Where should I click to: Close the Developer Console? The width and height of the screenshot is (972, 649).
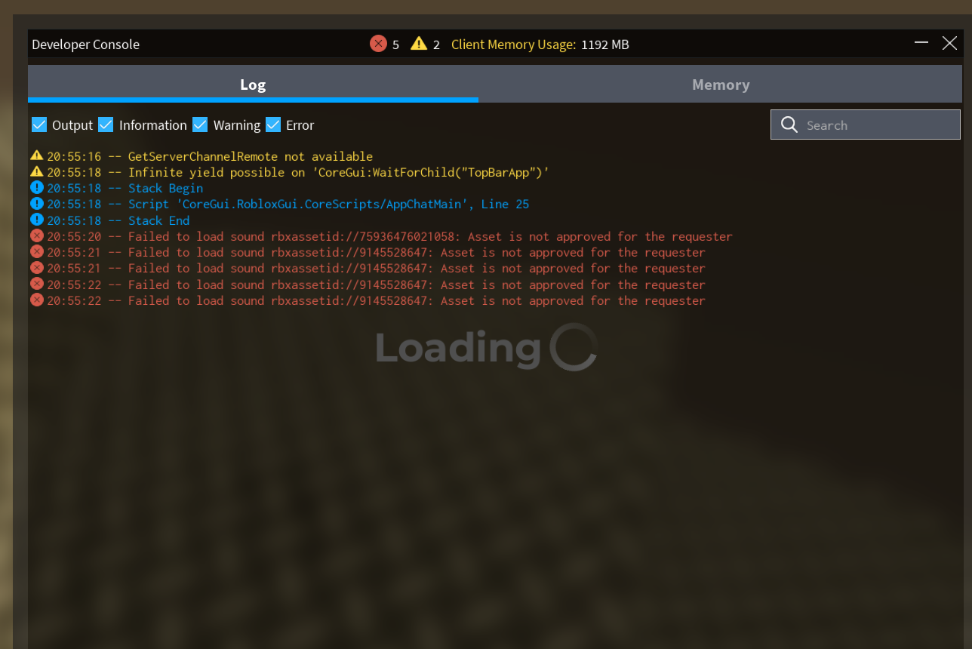tap(950, 43)
